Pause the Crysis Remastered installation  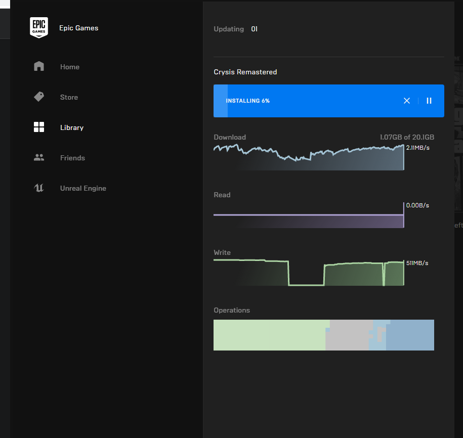tap(429, 101)
